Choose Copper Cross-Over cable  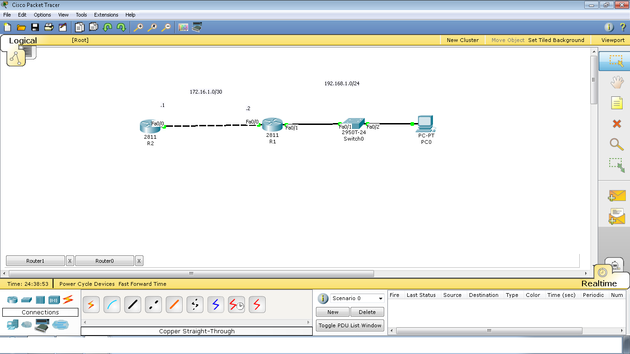[154, 305]
